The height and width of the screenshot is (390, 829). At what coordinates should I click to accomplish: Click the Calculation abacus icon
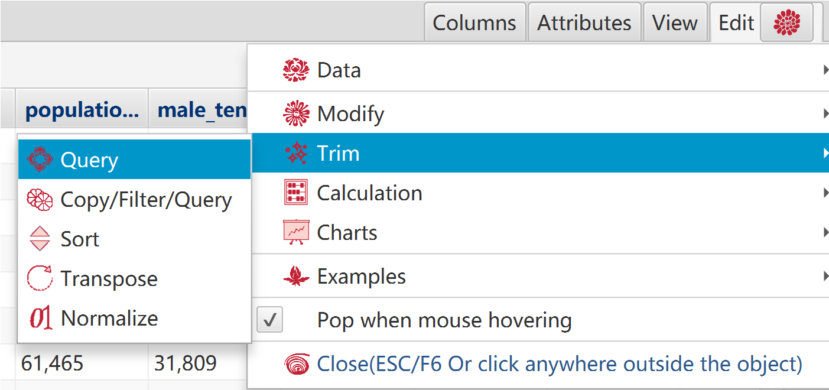coord(296,193)
